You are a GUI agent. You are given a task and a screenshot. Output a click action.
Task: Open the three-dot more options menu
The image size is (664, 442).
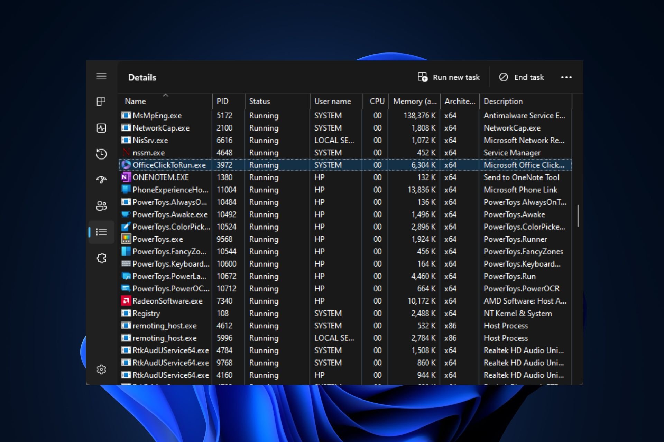pos(566,77)
